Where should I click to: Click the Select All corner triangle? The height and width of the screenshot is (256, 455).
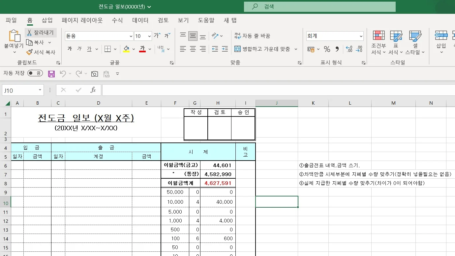(7, 103)
